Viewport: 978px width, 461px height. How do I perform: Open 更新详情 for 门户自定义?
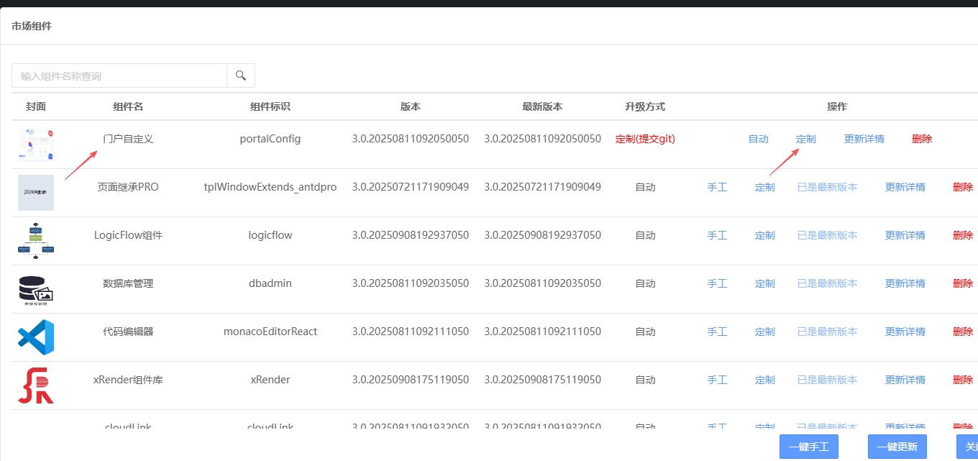pos(864,139)
